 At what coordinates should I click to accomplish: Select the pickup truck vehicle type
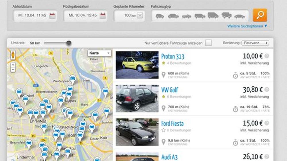tap(187, 16)
